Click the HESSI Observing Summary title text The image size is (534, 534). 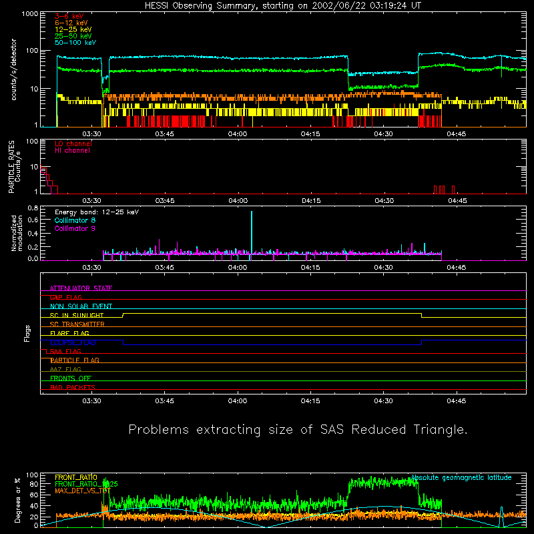coord(283,6)
